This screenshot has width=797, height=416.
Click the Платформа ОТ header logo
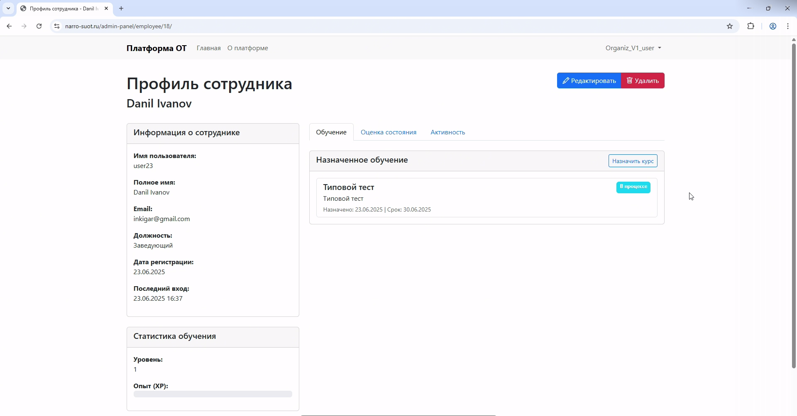click(156, 48)
